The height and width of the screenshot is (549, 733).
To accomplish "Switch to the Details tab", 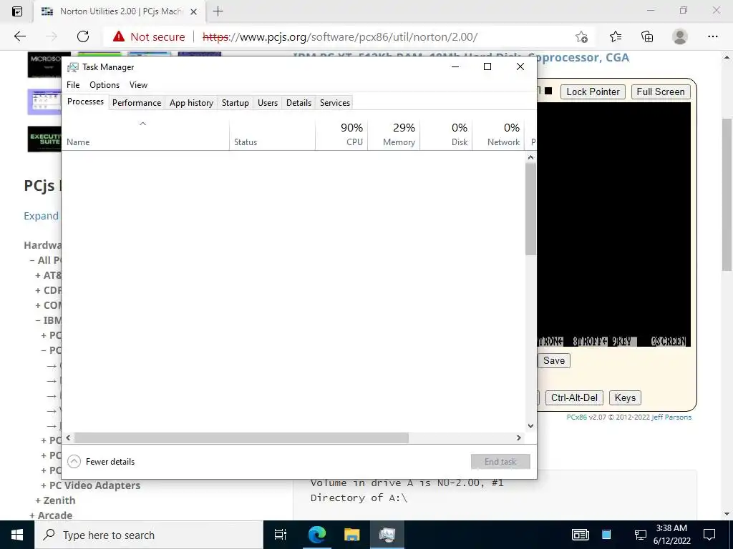I will [298, 103].
